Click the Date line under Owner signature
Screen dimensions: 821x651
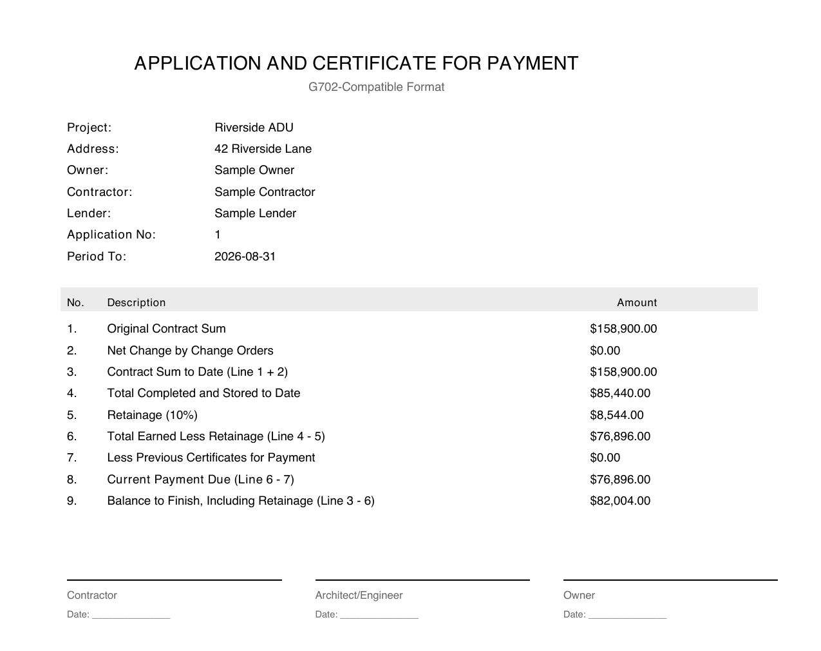(x=615, y=615)
